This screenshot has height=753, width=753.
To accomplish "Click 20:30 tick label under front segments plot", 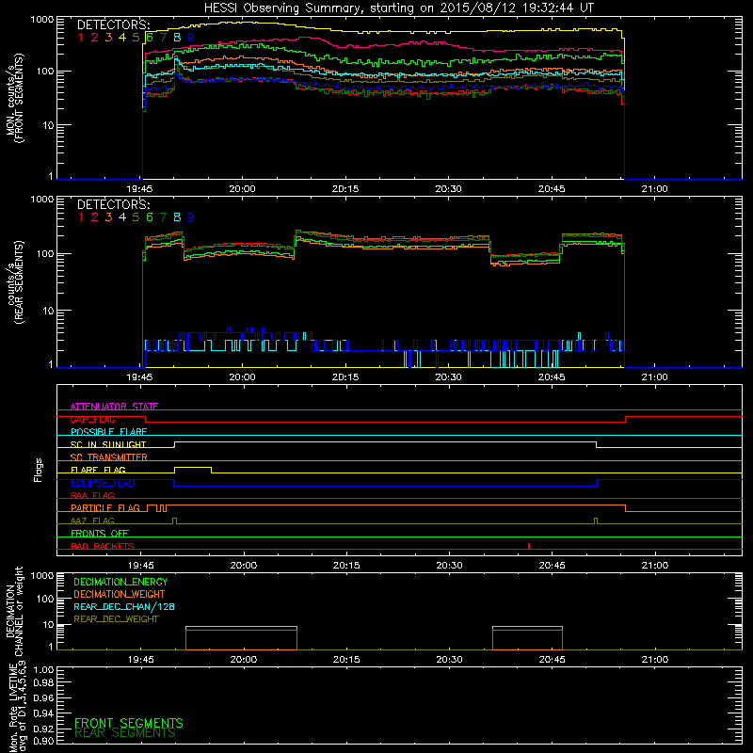I will (x=449, y=189).
